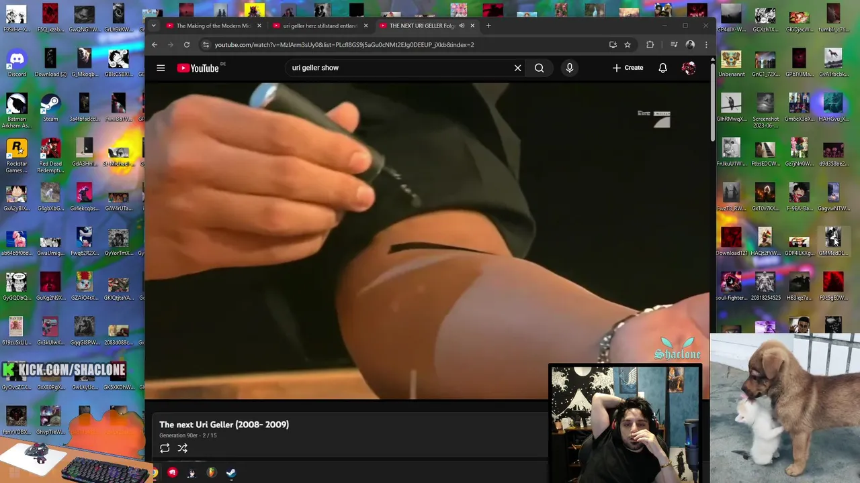Open Discord desktop shortcut

tap(17, 64)
